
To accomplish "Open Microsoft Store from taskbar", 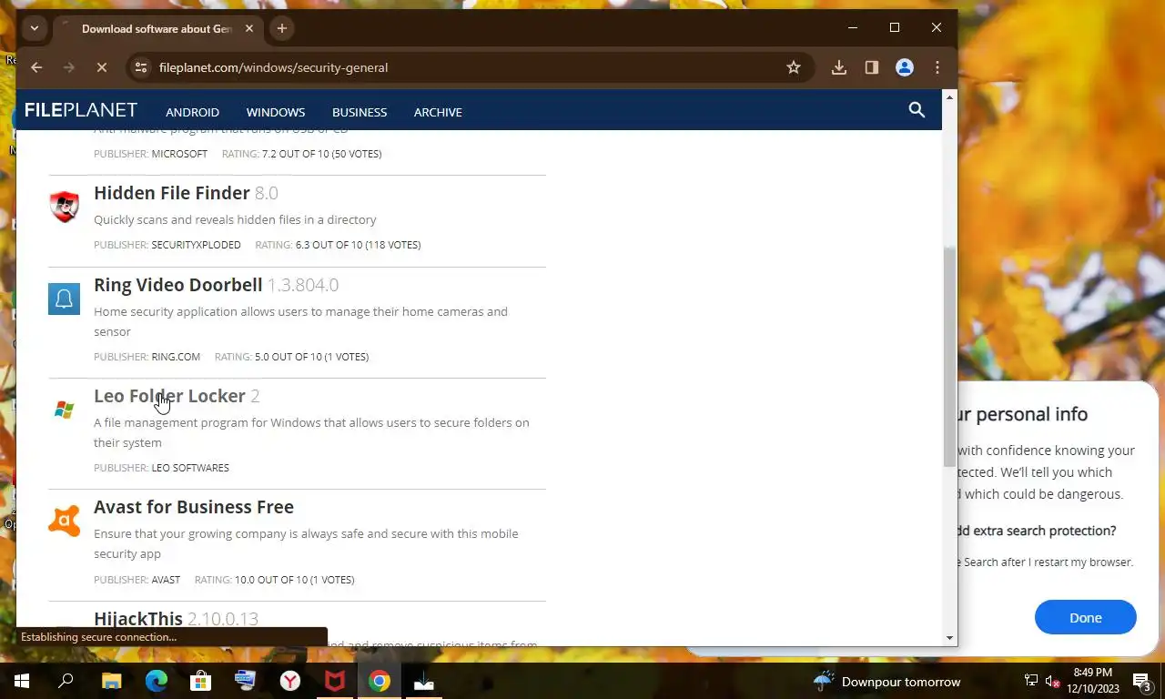I will [x=200, y=681].
